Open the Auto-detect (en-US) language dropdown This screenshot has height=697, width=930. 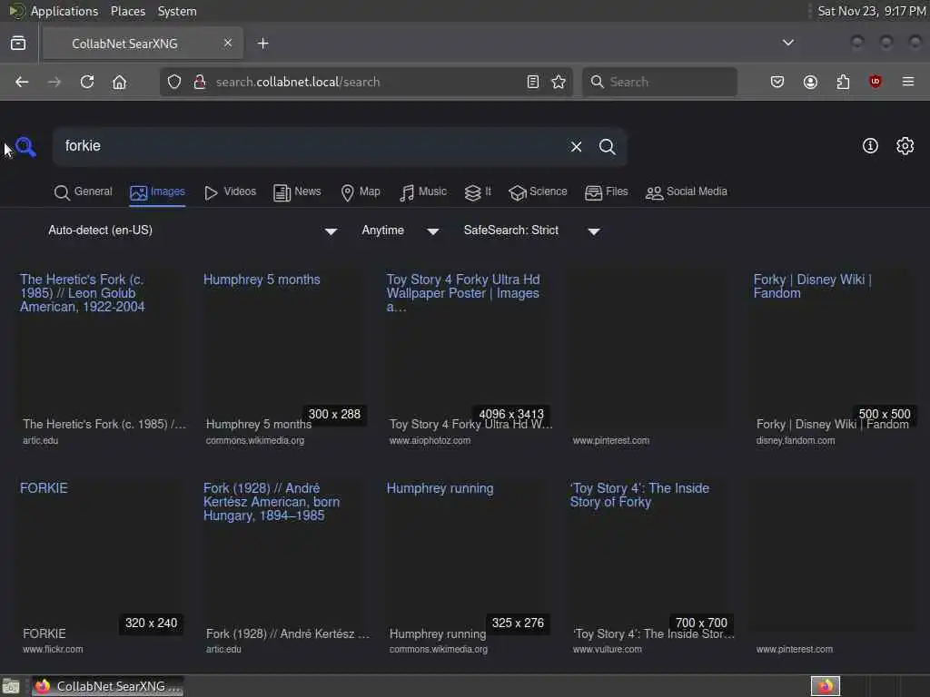[x=193, y=231]
